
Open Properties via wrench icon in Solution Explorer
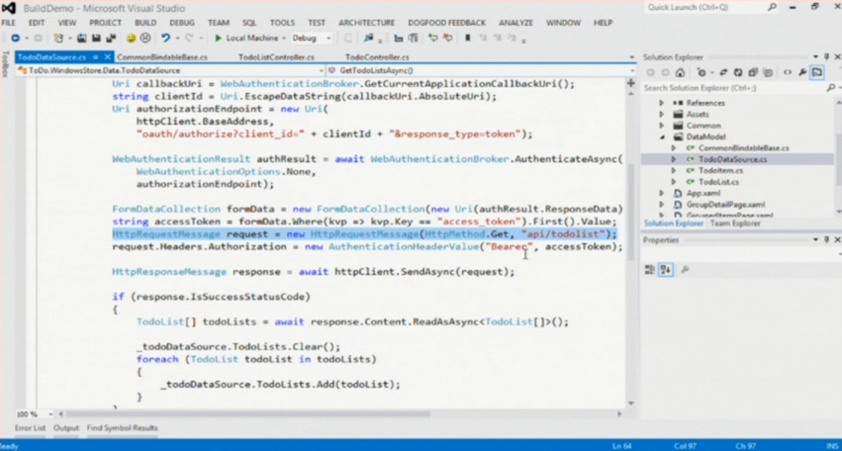(802, 72)
